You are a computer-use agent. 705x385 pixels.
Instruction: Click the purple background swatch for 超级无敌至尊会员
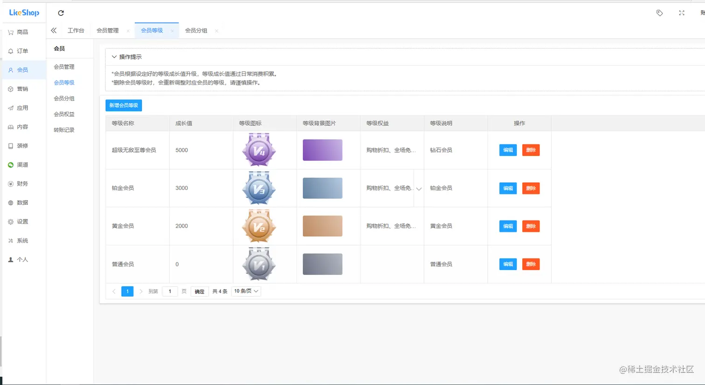tap(323, 150)
